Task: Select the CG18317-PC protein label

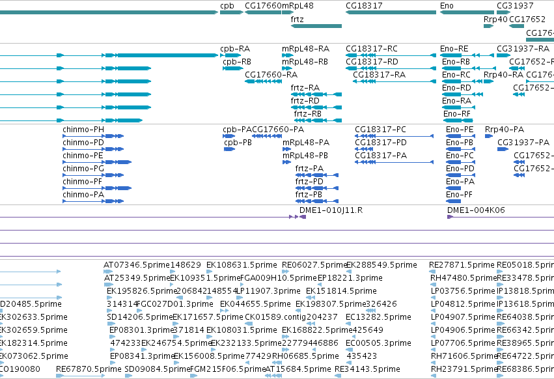Action: point(381,130)
